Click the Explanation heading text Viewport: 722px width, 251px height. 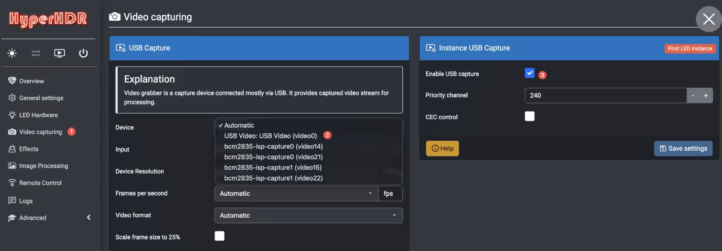click(149, 79)
